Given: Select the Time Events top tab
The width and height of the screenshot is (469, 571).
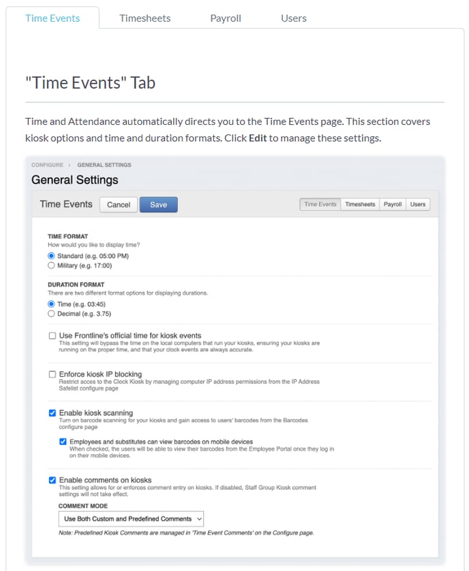Looking at the screenshot, I should click(52, 18).
